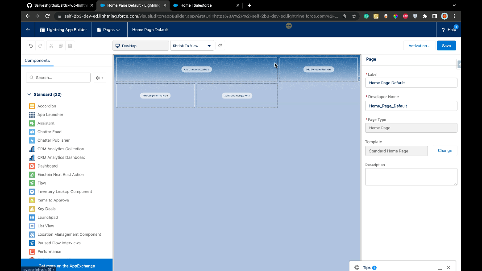Switch to the Home | Salesforce browser tab
This screenshot has width=482, height=271.
206,5
